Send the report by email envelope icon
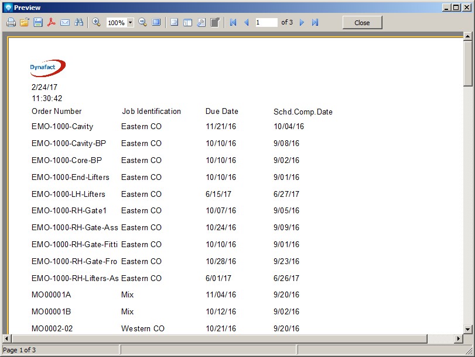Image resolution: width=475 pixels, height=357 pixels. coord(65,22)
